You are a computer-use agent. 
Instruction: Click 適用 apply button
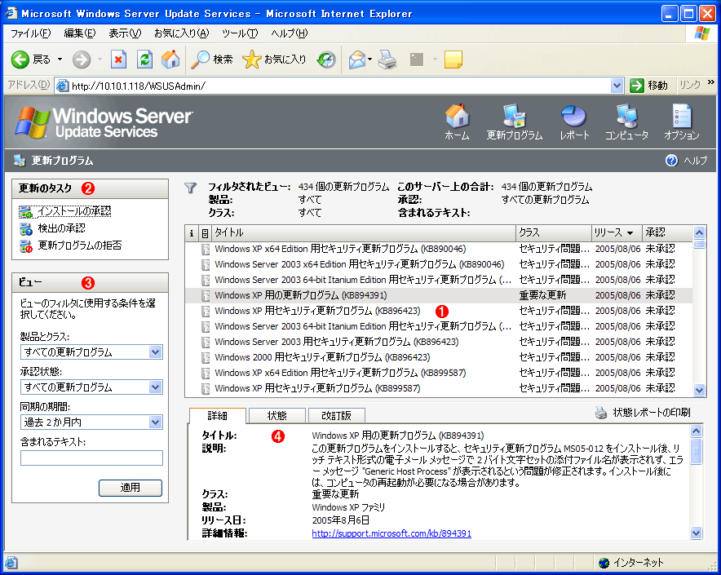pyautogui.click(x=130, y=488)
